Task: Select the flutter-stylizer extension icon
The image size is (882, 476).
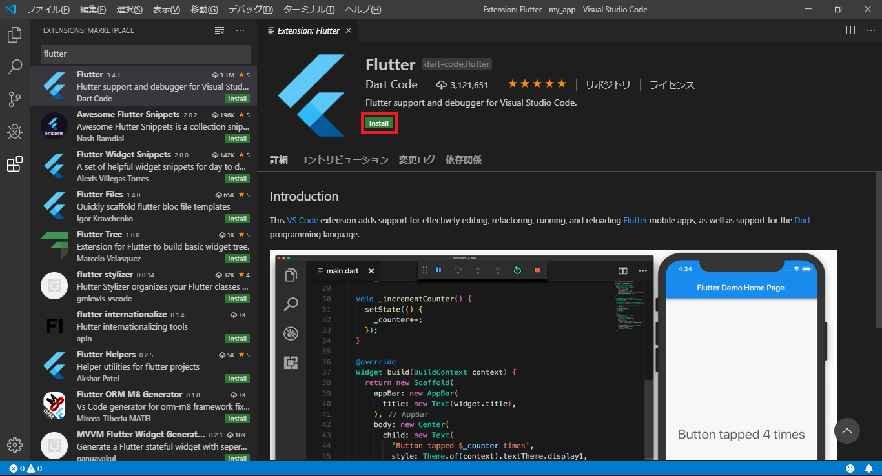Action: [54, 286]
